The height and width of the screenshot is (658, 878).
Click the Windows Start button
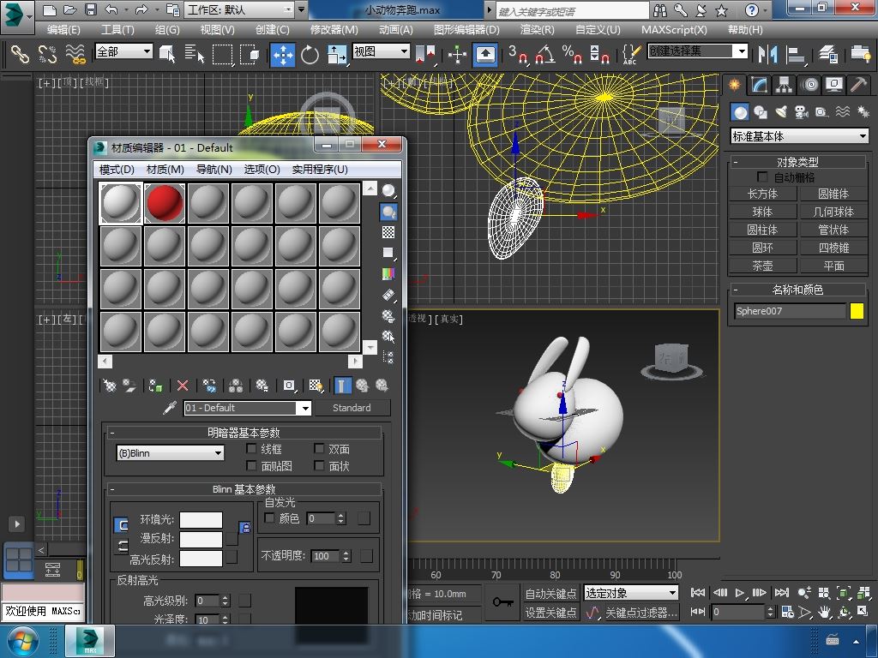[x=22, y=640]
